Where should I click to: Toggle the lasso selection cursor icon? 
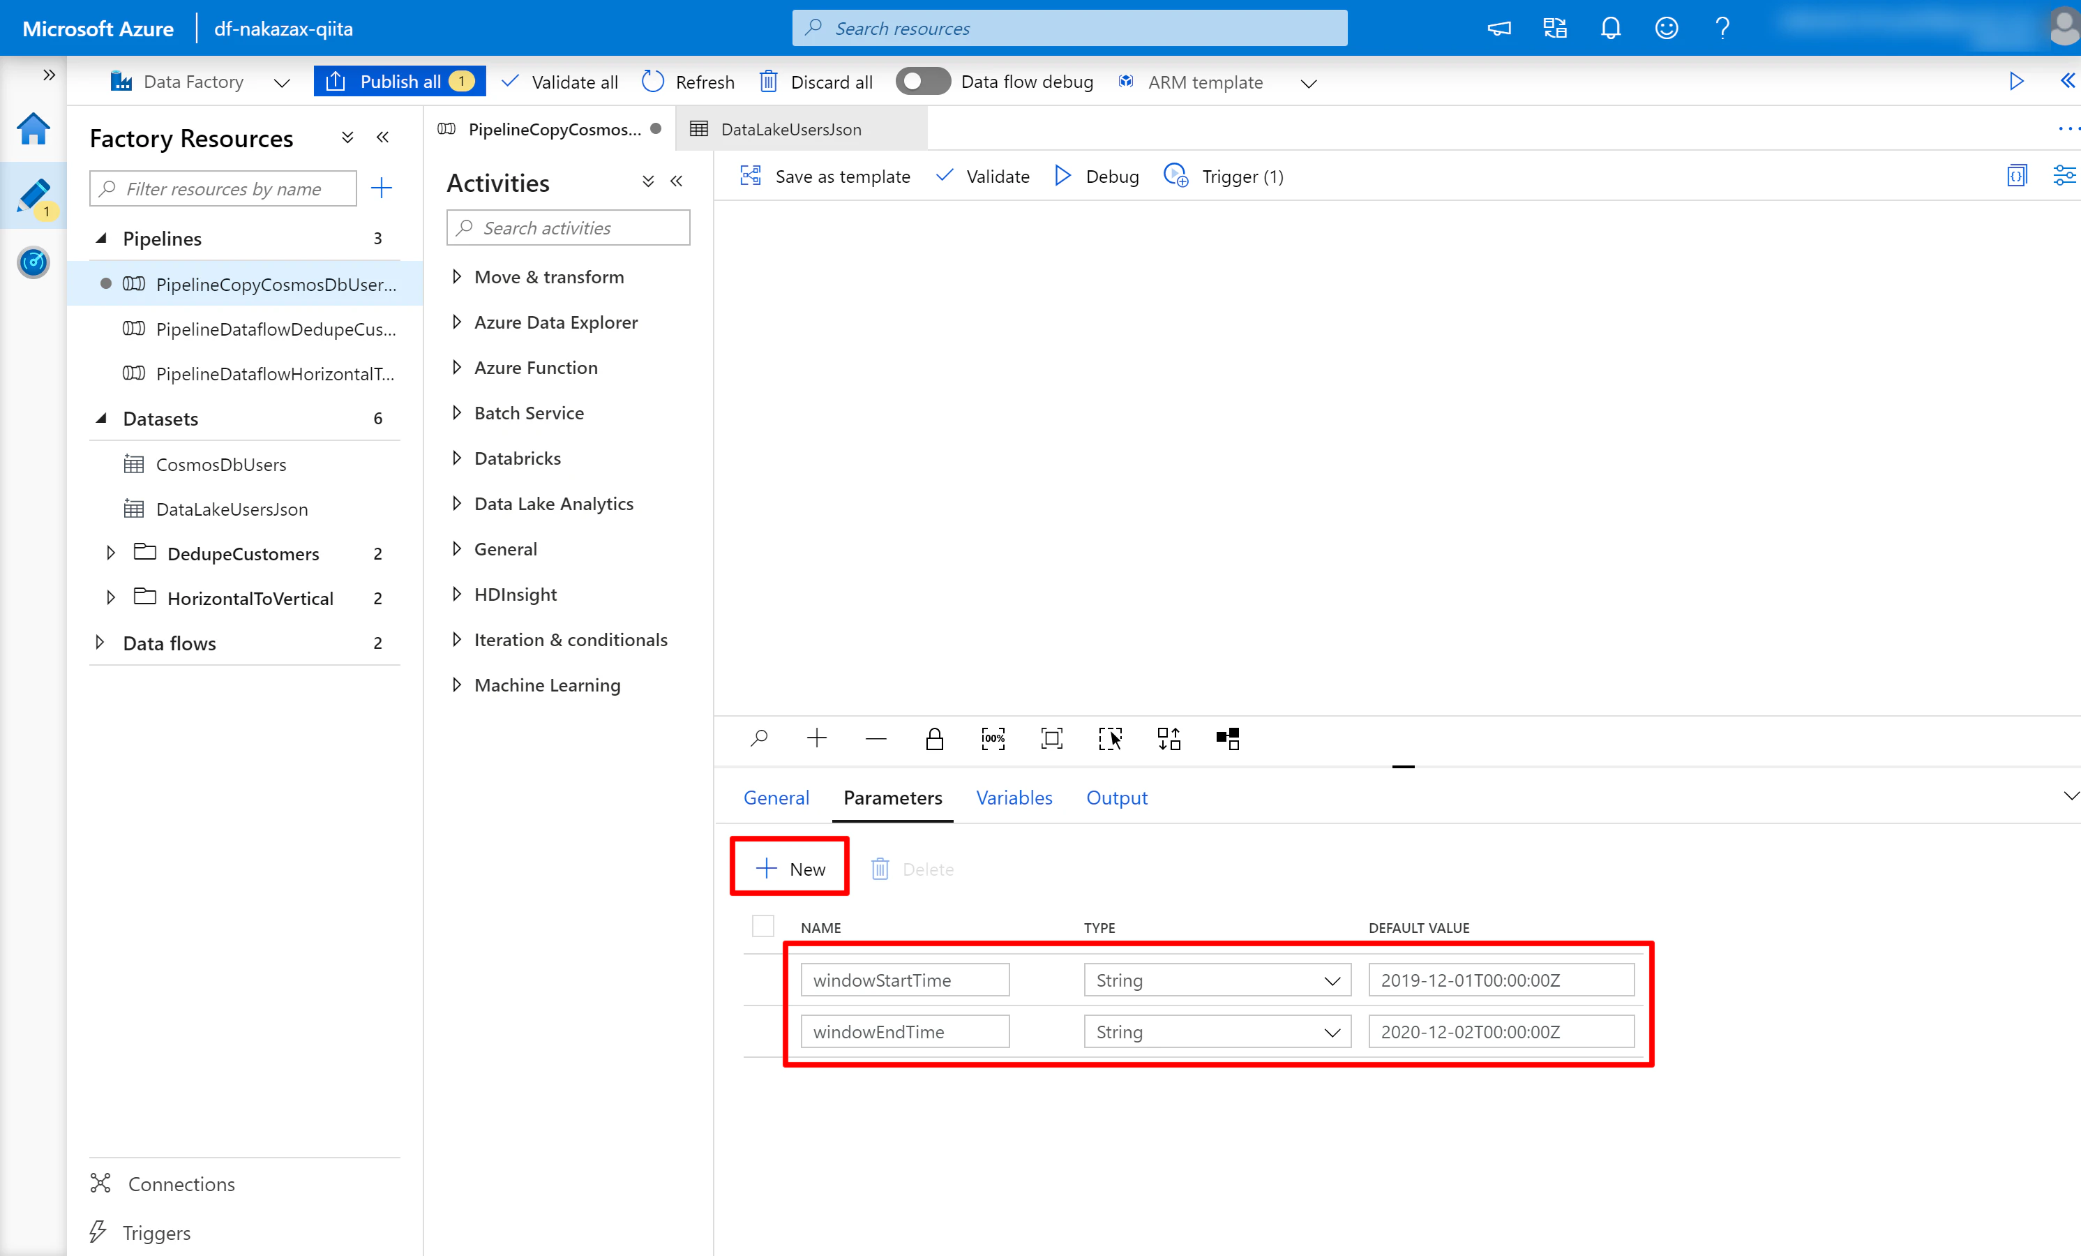click(1110, 738)
